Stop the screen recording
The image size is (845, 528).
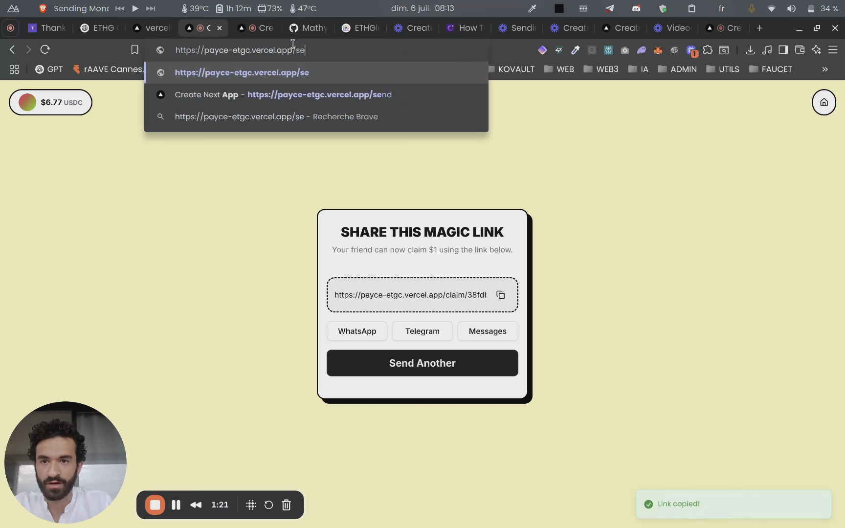[x=155, y=505]
